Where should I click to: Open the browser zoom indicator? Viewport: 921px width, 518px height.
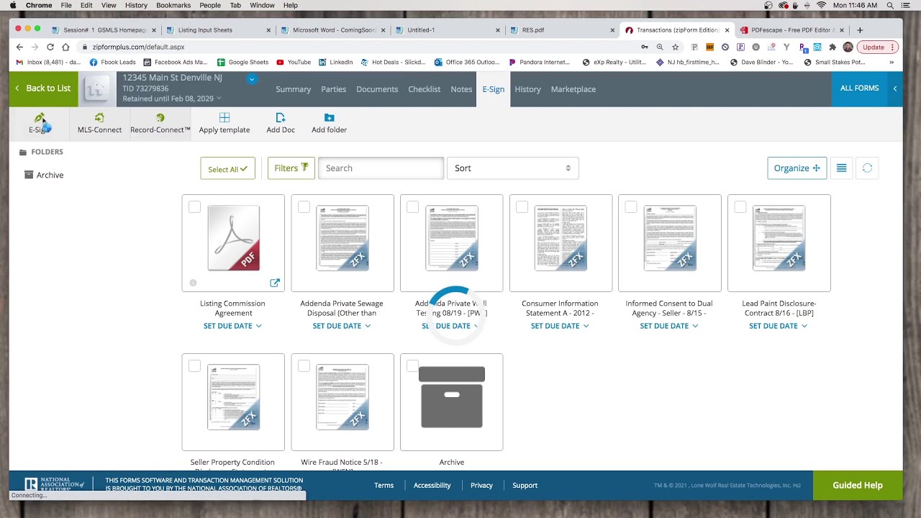660,47
